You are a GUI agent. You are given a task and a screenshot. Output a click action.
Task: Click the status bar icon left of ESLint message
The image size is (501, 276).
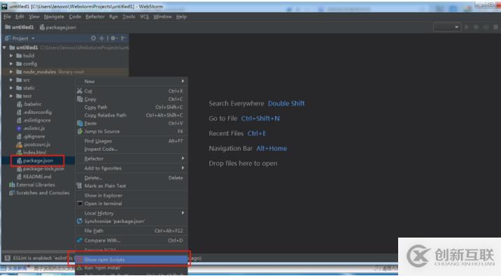8,258
